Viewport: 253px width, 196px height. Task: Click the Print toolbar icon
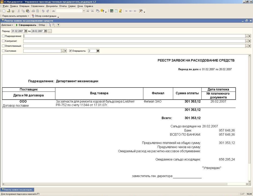(x=33, y=11)
